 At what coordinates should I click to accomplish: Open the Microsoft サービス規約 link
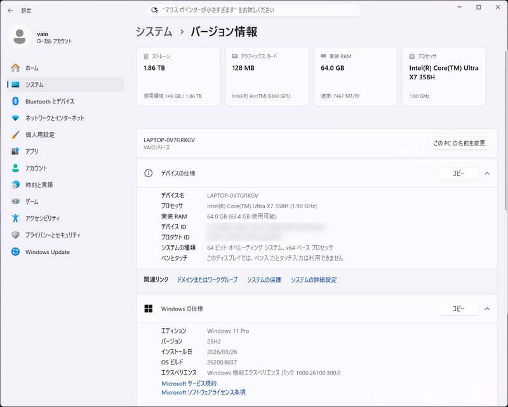point(190,383)
